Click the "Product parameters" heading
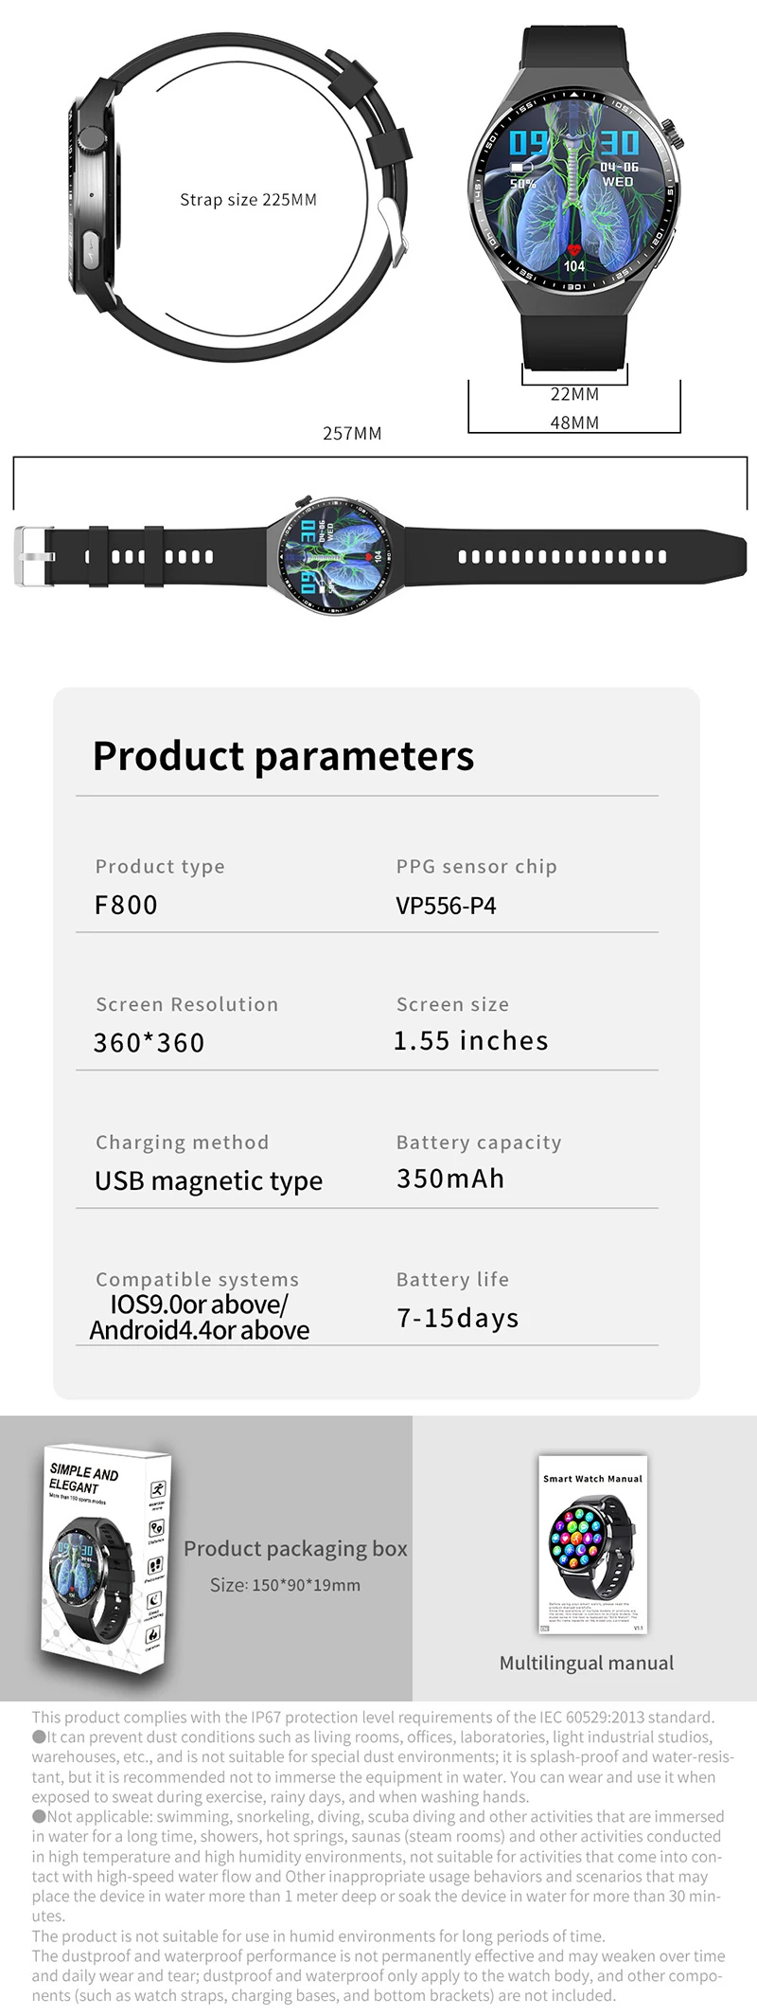The height and width of the screenshot is (2016, 757). pos(283,756)
